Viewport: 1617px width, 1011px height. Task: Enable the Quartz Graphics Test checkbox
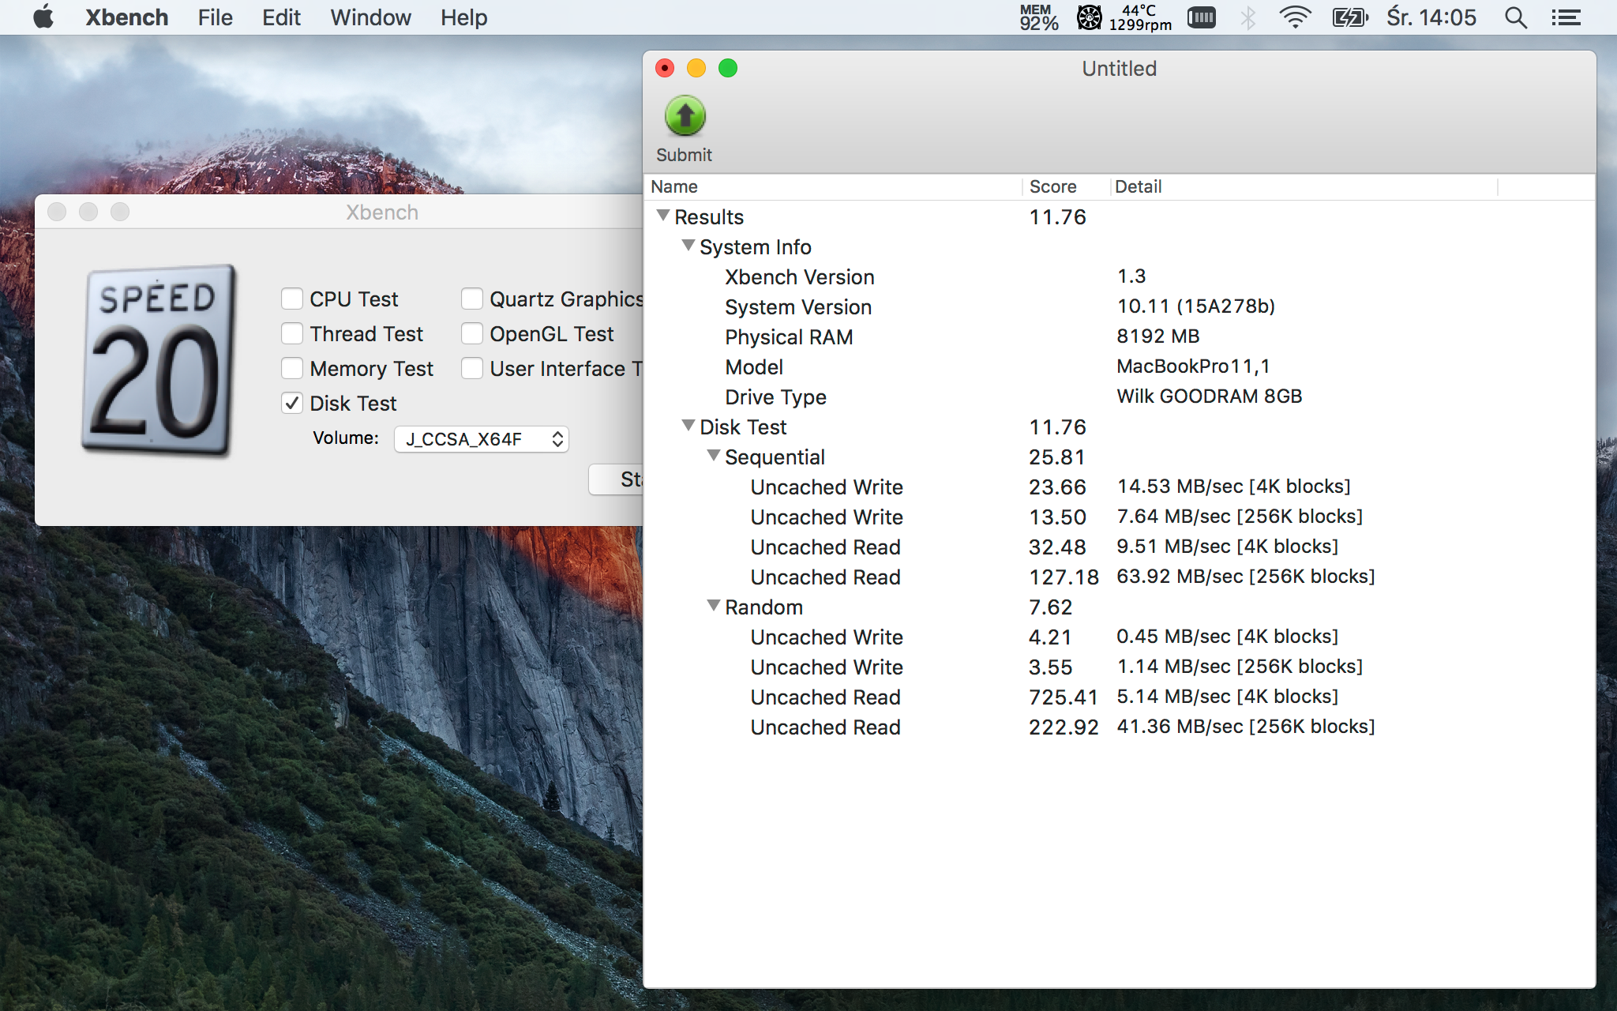click(x=472, y=299)
